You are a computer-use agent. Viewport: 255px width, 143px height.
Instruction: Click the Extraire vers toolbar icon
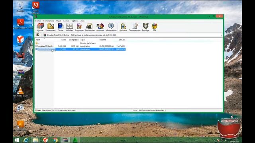point(51,27)
